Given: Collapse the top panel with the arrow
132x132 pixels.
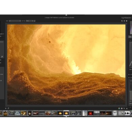Looking at the screenshot, I should coord(66,15).
